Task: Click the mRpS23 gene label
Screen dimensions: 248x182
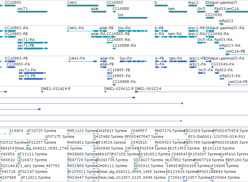Action: tap(226, 21)
